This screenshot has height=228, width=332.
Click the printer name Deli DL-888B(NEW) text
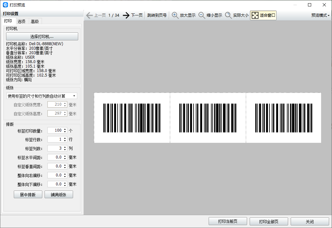pos(46,44)
